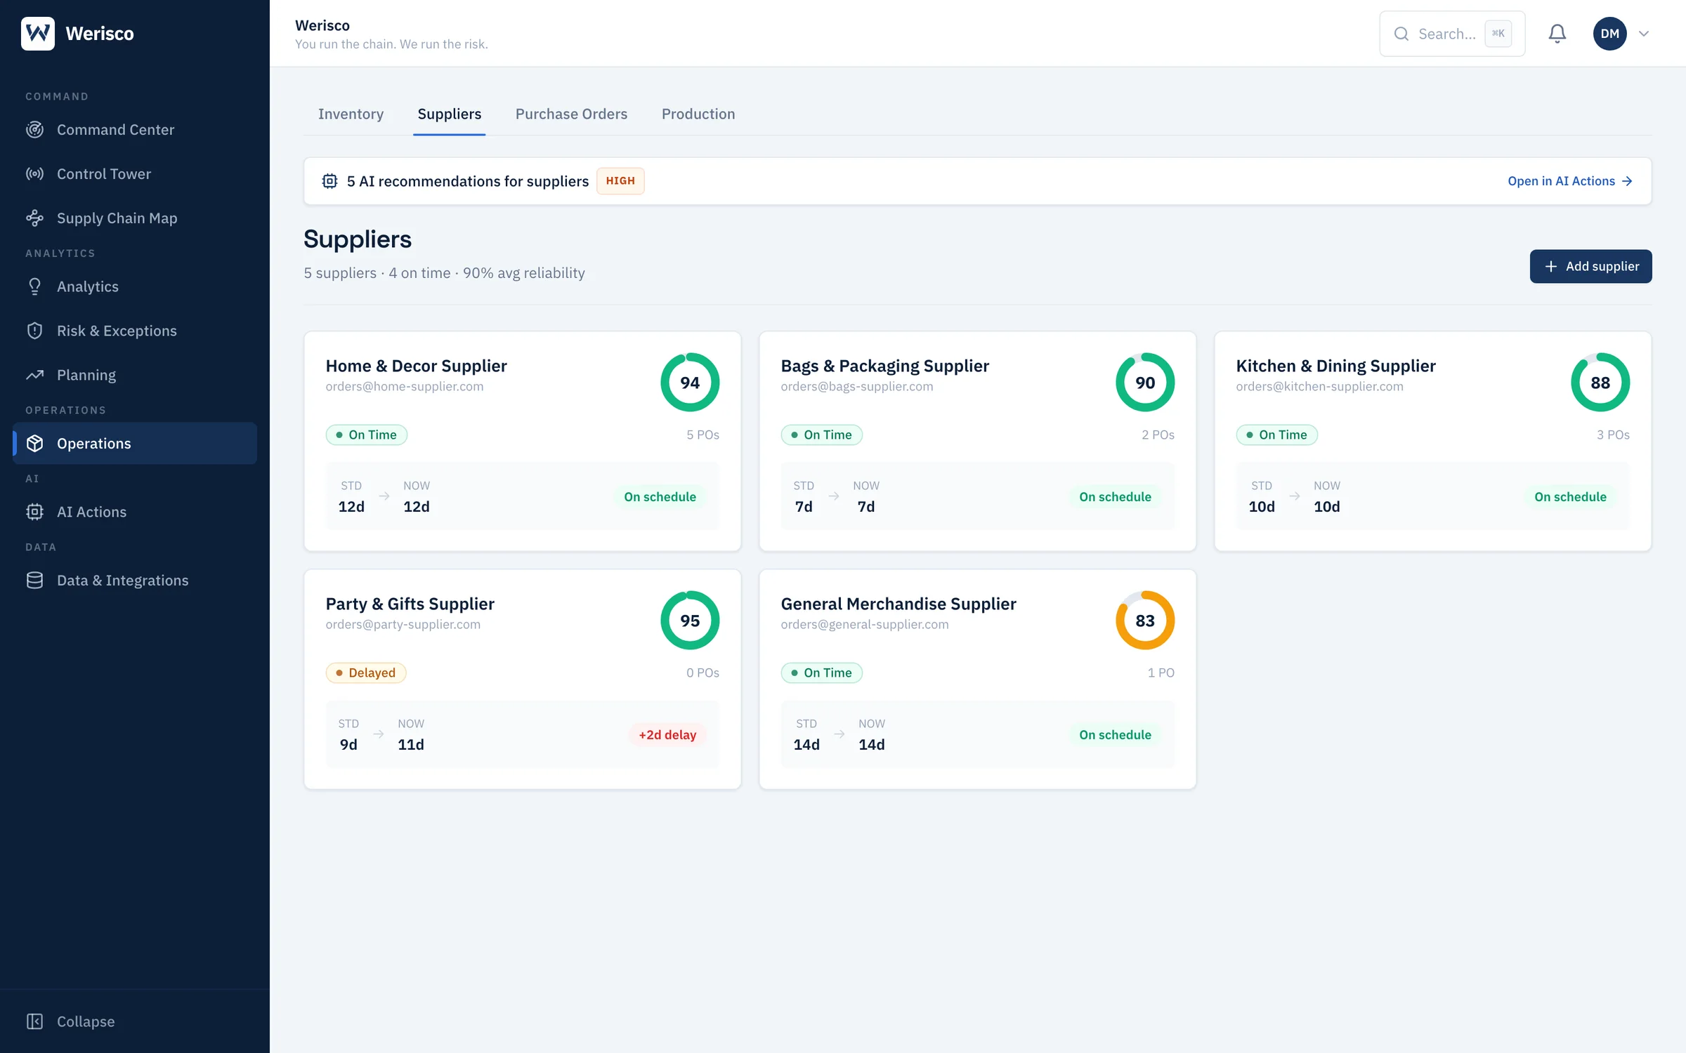Screen dimensions: 1686x1053
Task: Click the HIGH priority badge
Action: (620, 181)
